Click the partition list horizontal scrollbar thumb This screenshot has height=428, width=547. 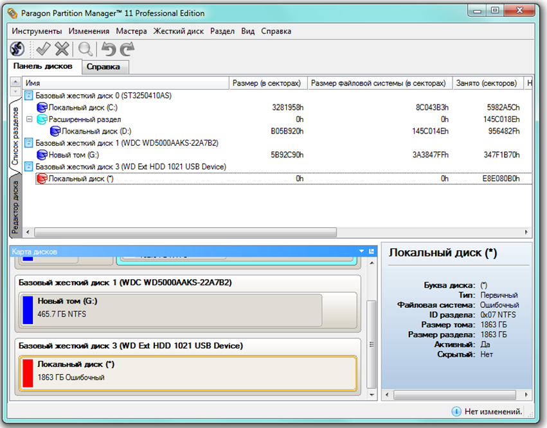pyautogui.click(x=186, y=232)
